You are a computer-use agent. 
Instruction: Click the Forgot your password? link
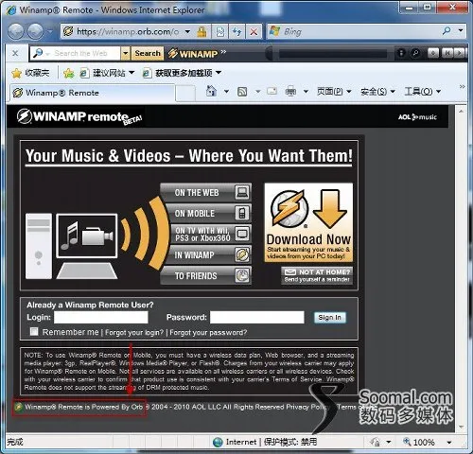(x=208, y=333)
